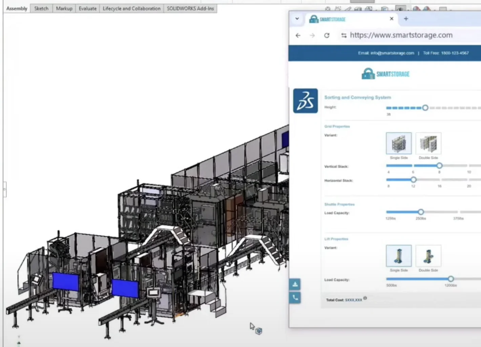The image size is (481, 347).
Task: Click the Zoom to Area icon in SOLIDWORKS
Action: click(338, 9)
